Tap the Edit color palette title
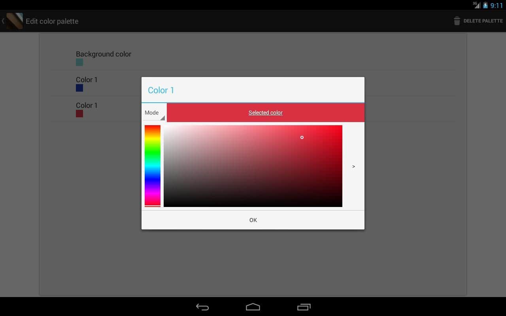This screenshot has width=506, height=316. click(x=52, y=21)
